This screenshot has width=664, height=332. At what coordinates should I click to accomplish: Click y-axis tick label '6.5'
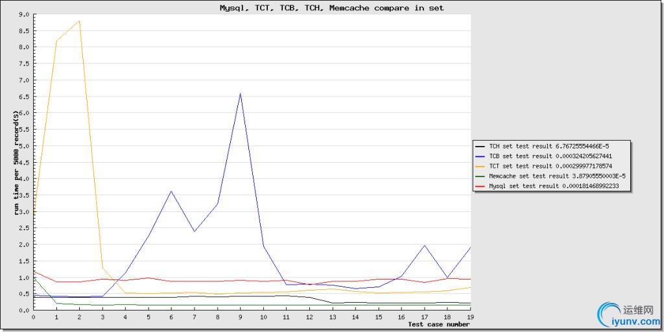coord(25,97)
